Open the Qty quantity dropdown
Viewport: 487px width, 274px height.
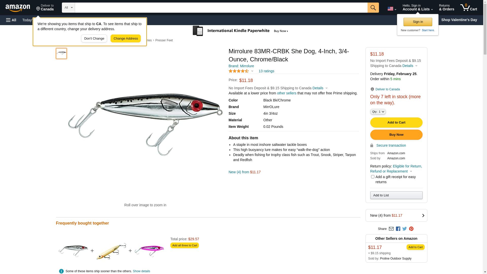click(378, 112)
